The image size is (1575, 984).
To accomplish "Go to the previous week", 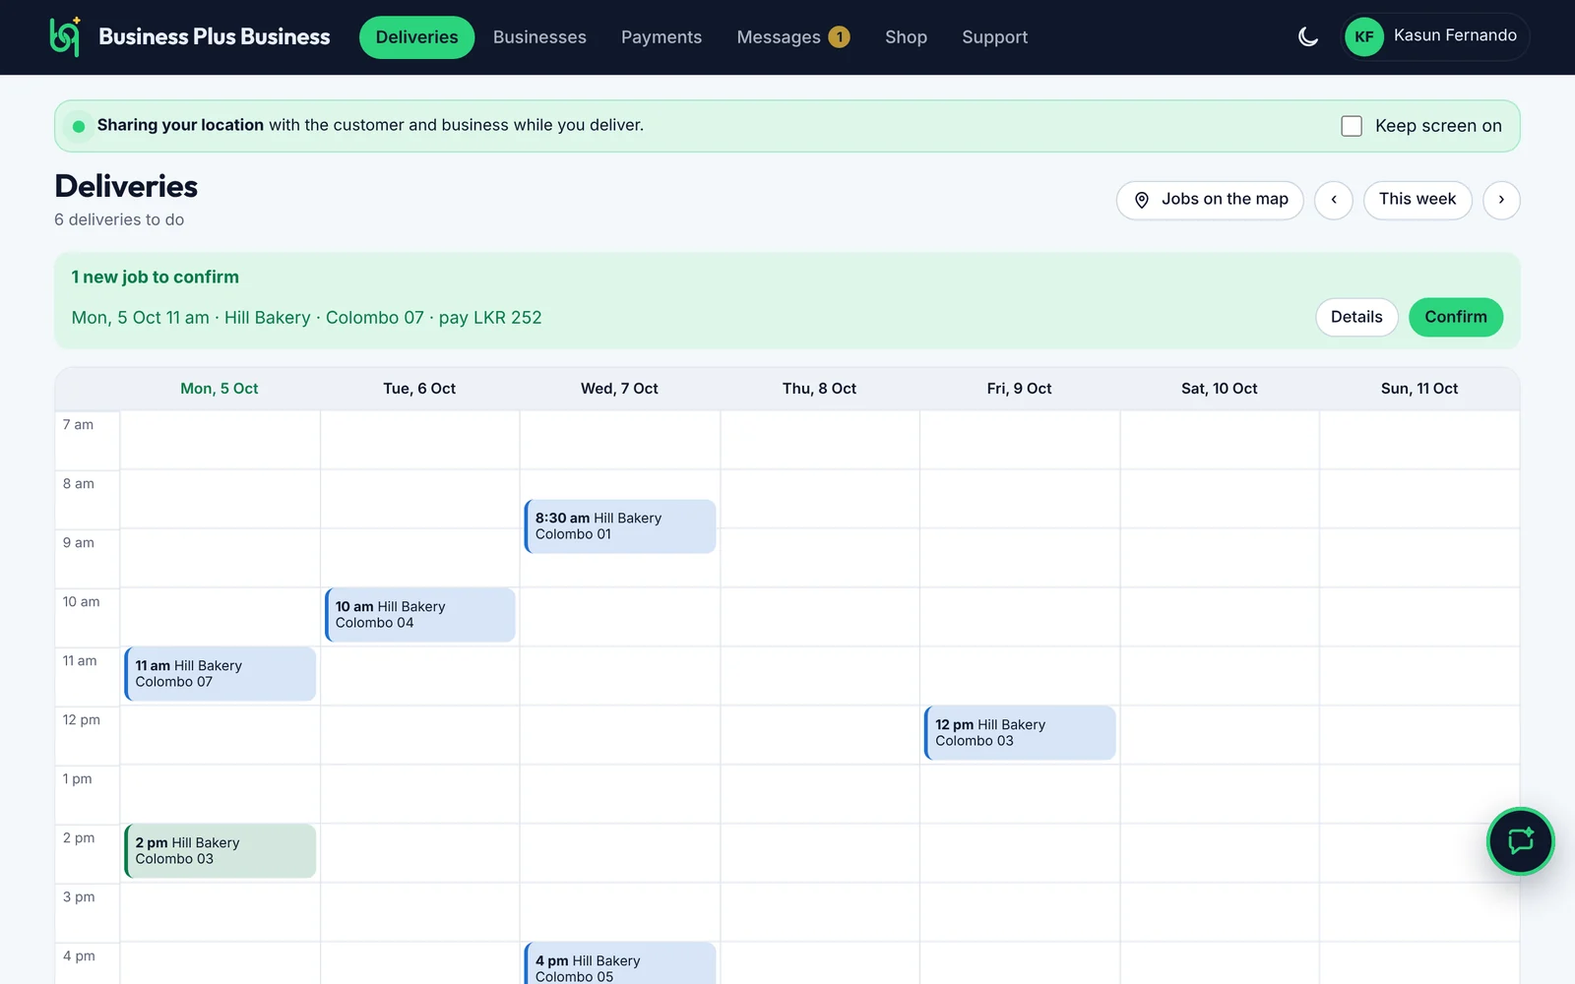I will [1334, 200].
